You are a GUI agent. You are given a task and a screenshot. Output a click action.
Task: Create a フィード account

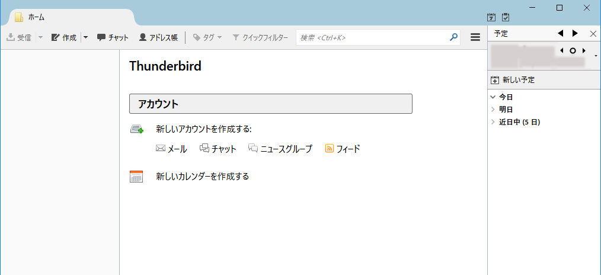point(343,149)
